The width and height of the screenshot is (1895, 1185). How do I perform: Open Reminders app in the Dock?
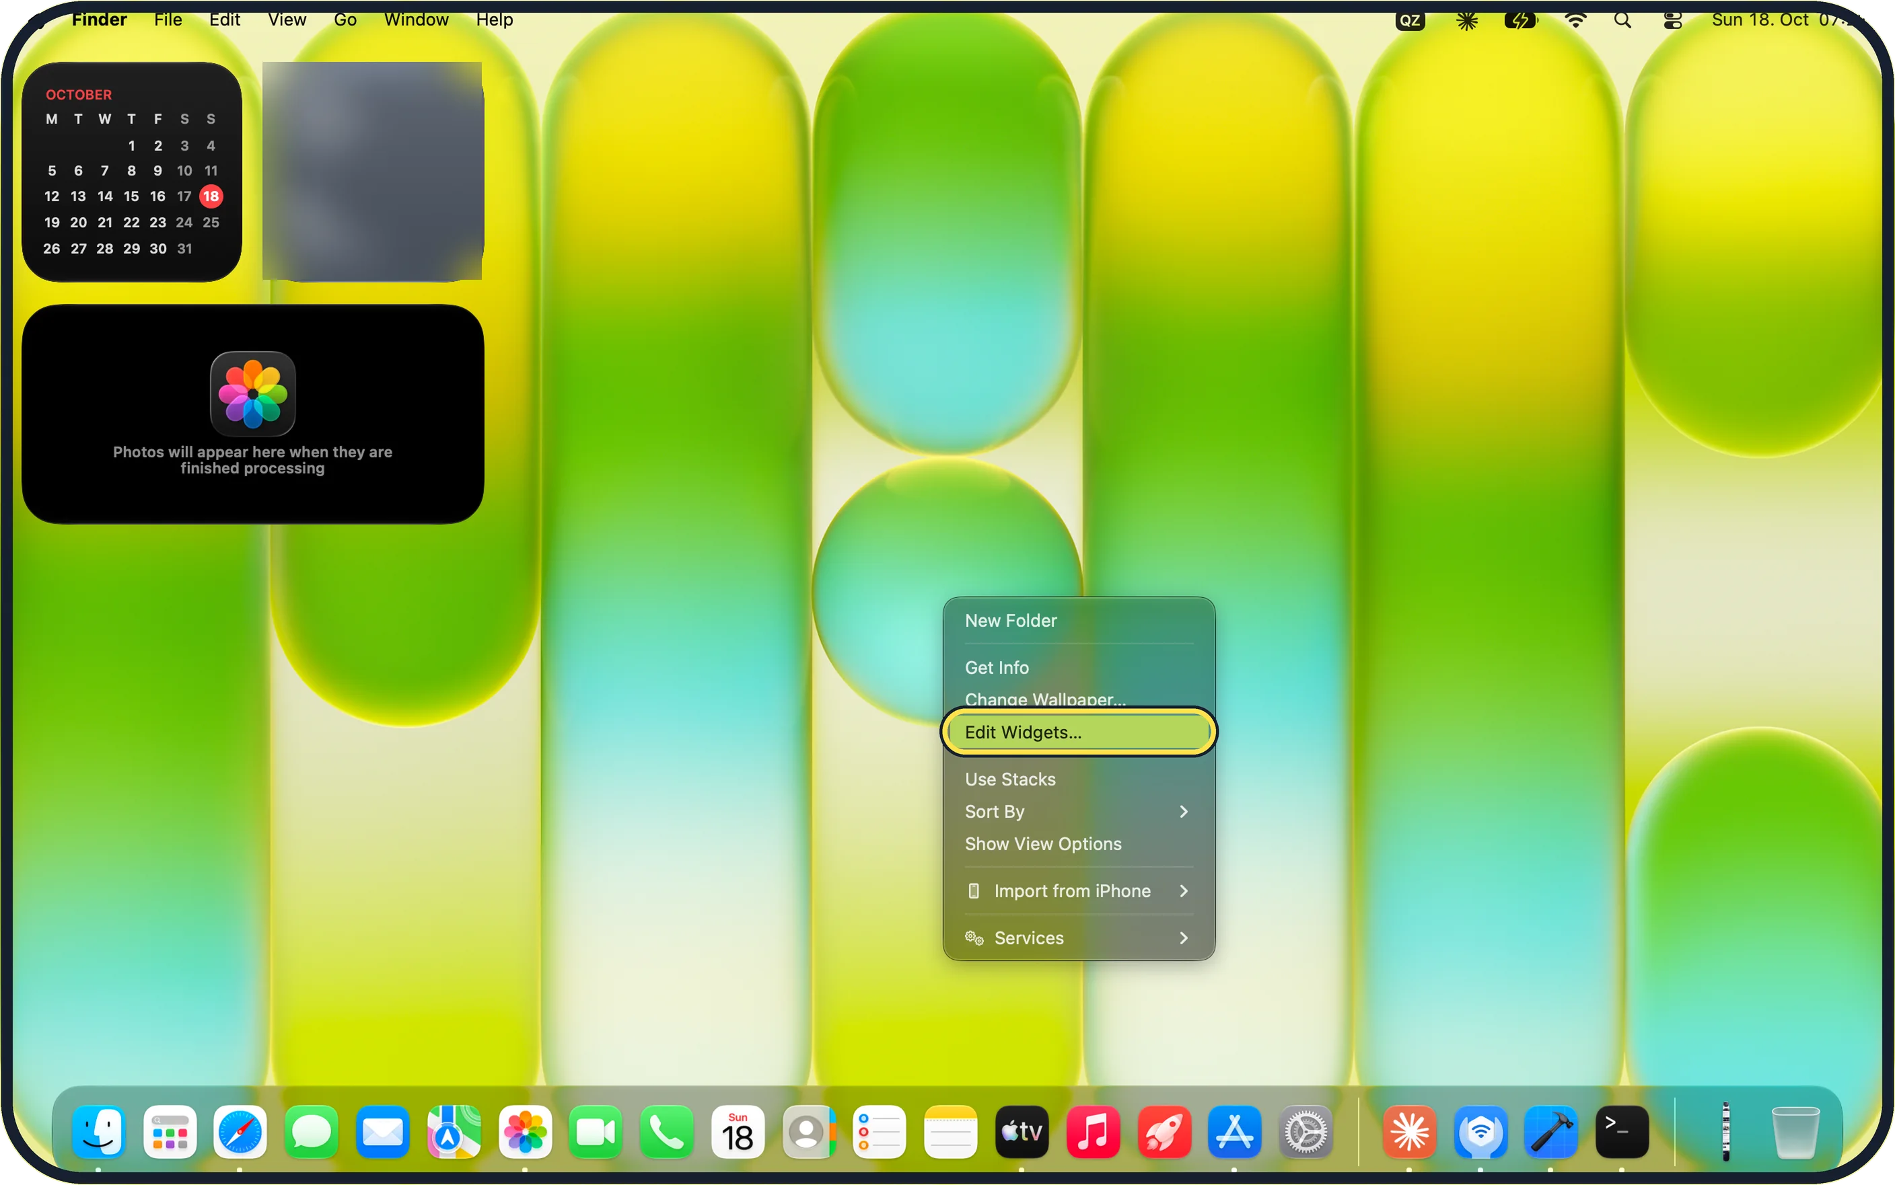pos(879,1132)
